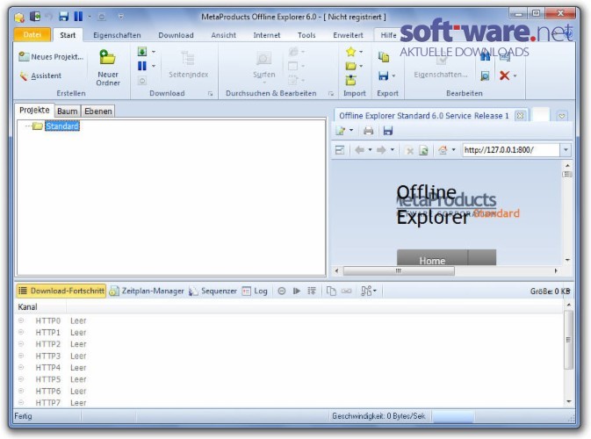
Task: Open the URL address dropdown arrow
Action: click(566, 150)
